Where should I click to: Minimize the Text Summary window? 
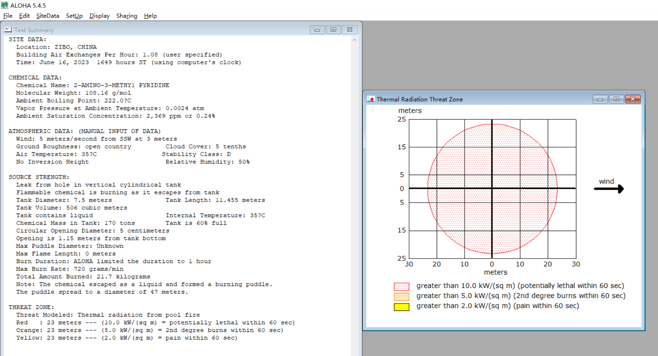tap(317, 30)
